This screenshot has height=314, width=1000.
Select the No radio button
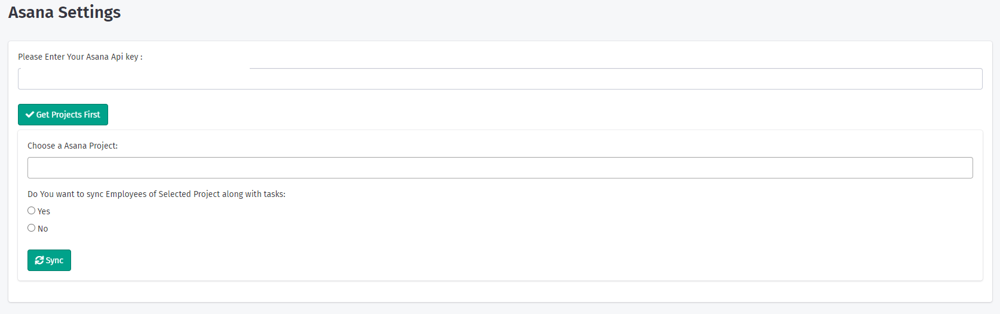32,228
